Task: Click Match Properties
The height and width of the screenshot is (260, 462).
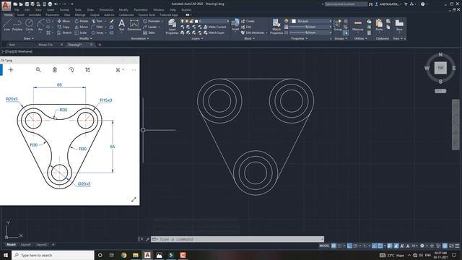Action: (276, 27)
